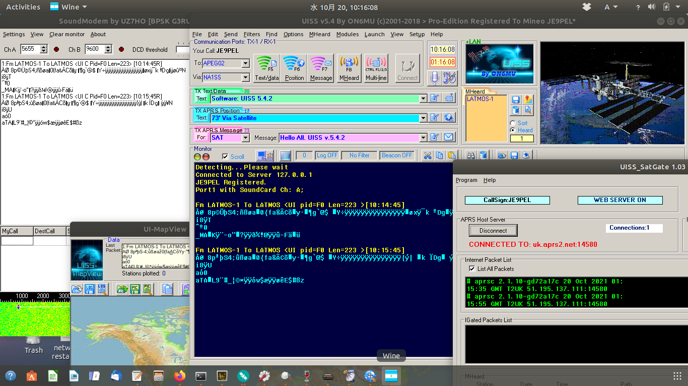Send position with the F6 Position button
Screen dimensions: 688x386
click(x=294, y=68)
